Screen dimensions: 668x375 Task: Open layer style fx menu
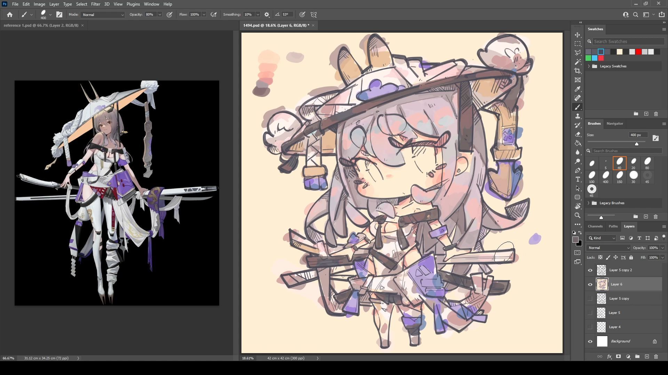click(609, 357)
